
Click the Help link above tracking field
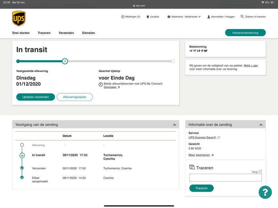[255, 172]
